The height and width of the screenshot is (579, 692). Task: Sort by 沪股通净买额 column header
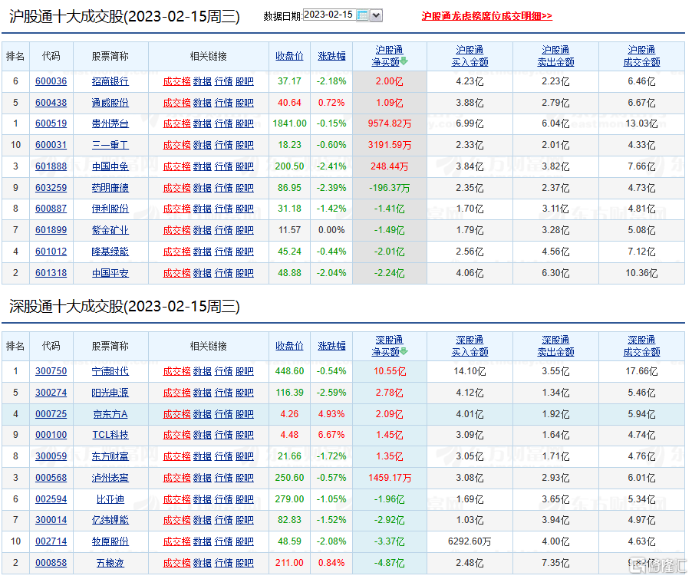point(389,56)
